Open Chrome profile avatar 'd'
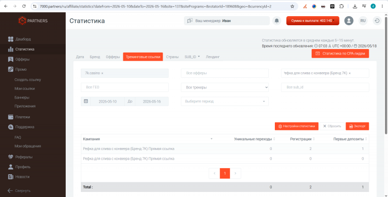Screen dimensions: 388x197 tap(373, 7)
